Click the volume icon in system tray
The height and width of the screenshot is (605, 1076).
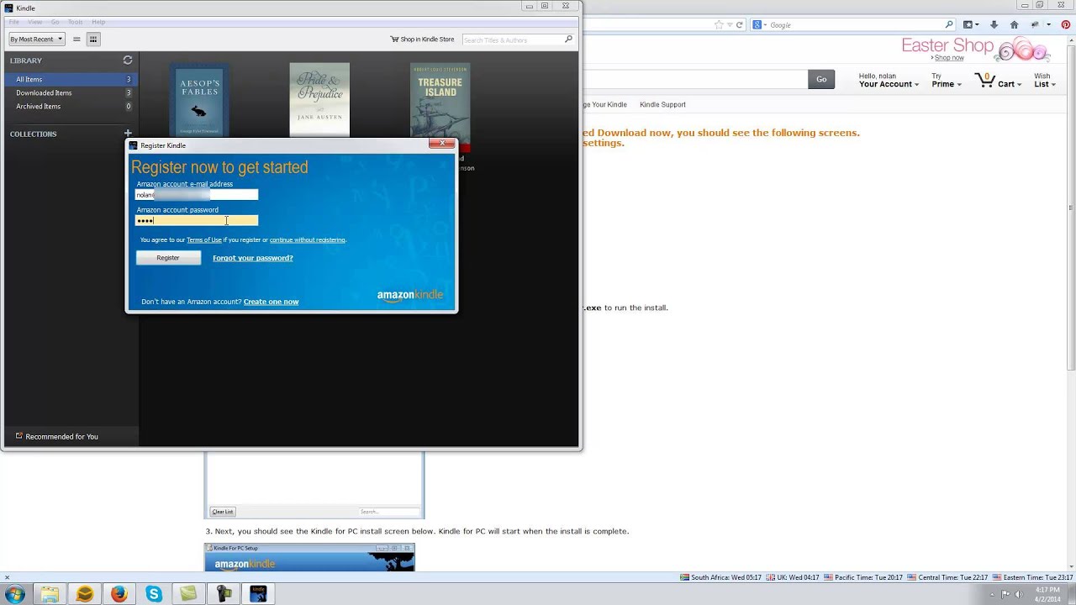tap(1019, 594)
